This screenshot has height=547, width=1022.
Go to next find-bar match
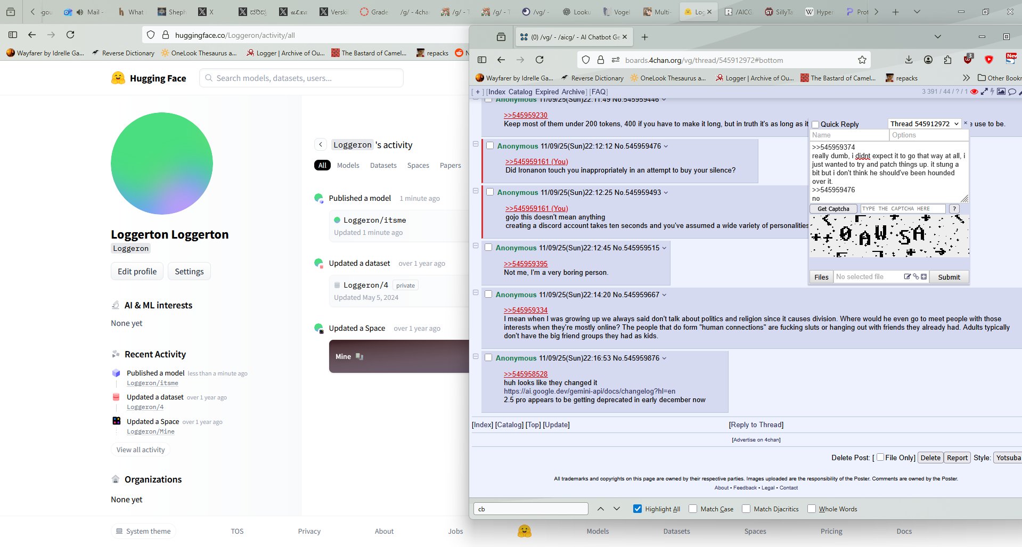617,509
